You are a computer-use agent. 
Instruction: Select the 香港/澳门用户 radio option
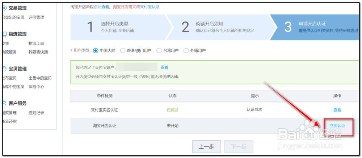pos(123,51)
